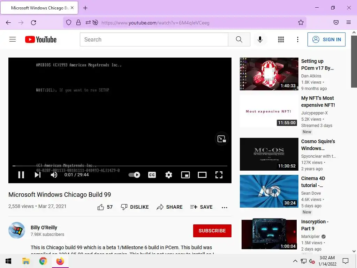Screen dimensions: 357x268
Task: Open File Explorer from the taskbar
Action: pos(26,261)
